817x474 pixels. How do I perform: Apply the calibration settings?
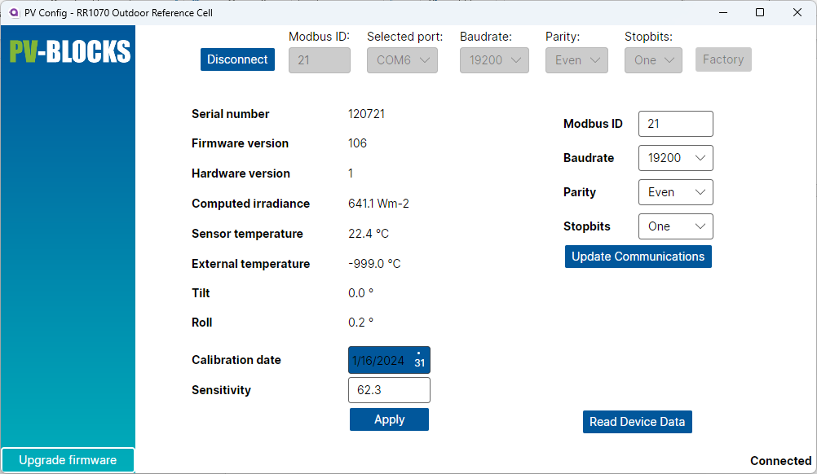point(389,419)
